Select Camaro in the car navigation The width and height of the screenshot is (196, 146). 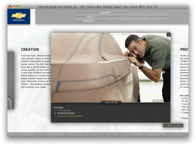point(79,17)
